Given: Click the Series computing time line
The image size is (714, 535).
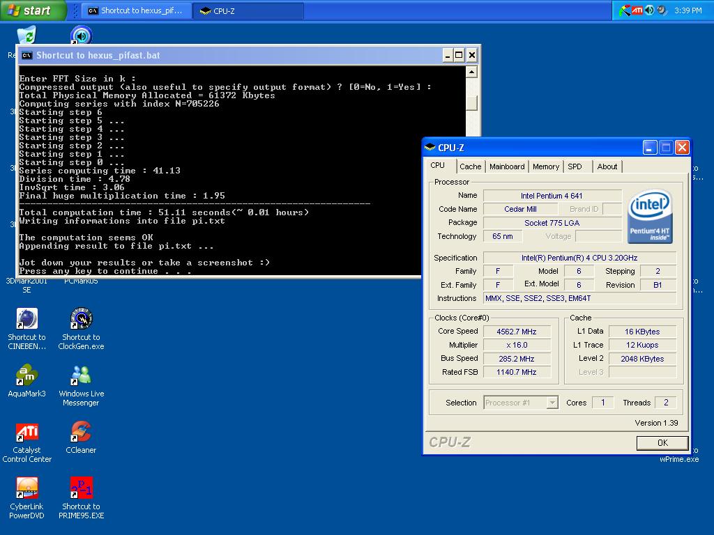Looking at the screenshot, I should click(x=100, y=171).
